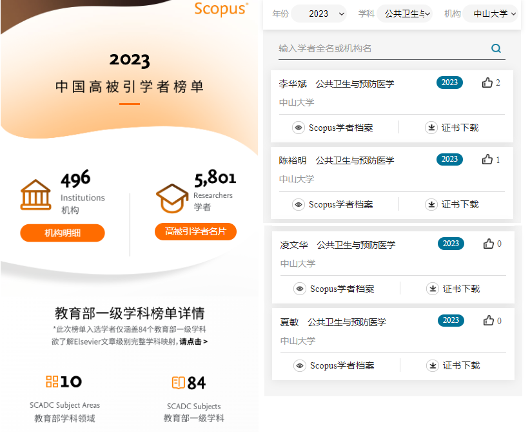Screen dimensions: 530x433
Task: Click the 高被引学者名片 button
Action: coord(195,231)
